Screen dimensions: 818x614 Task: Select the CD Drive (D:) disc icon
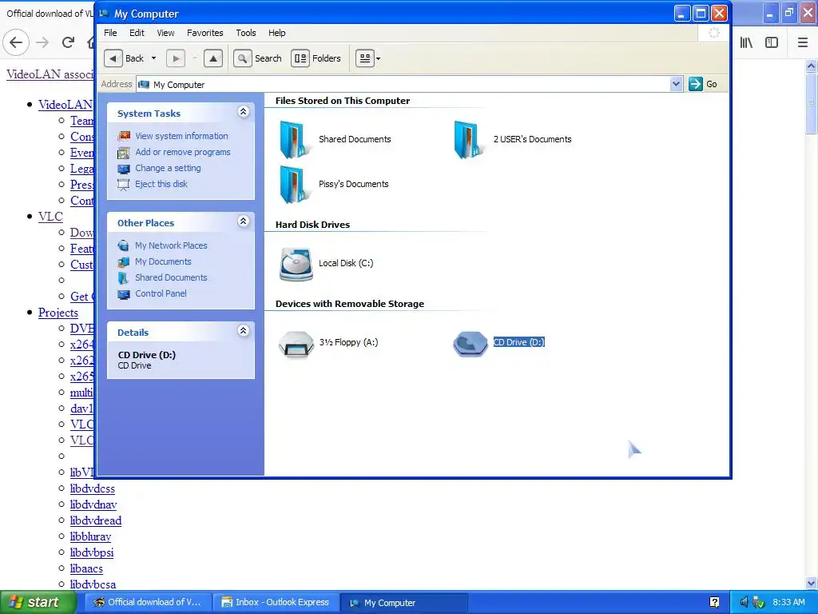470,344
